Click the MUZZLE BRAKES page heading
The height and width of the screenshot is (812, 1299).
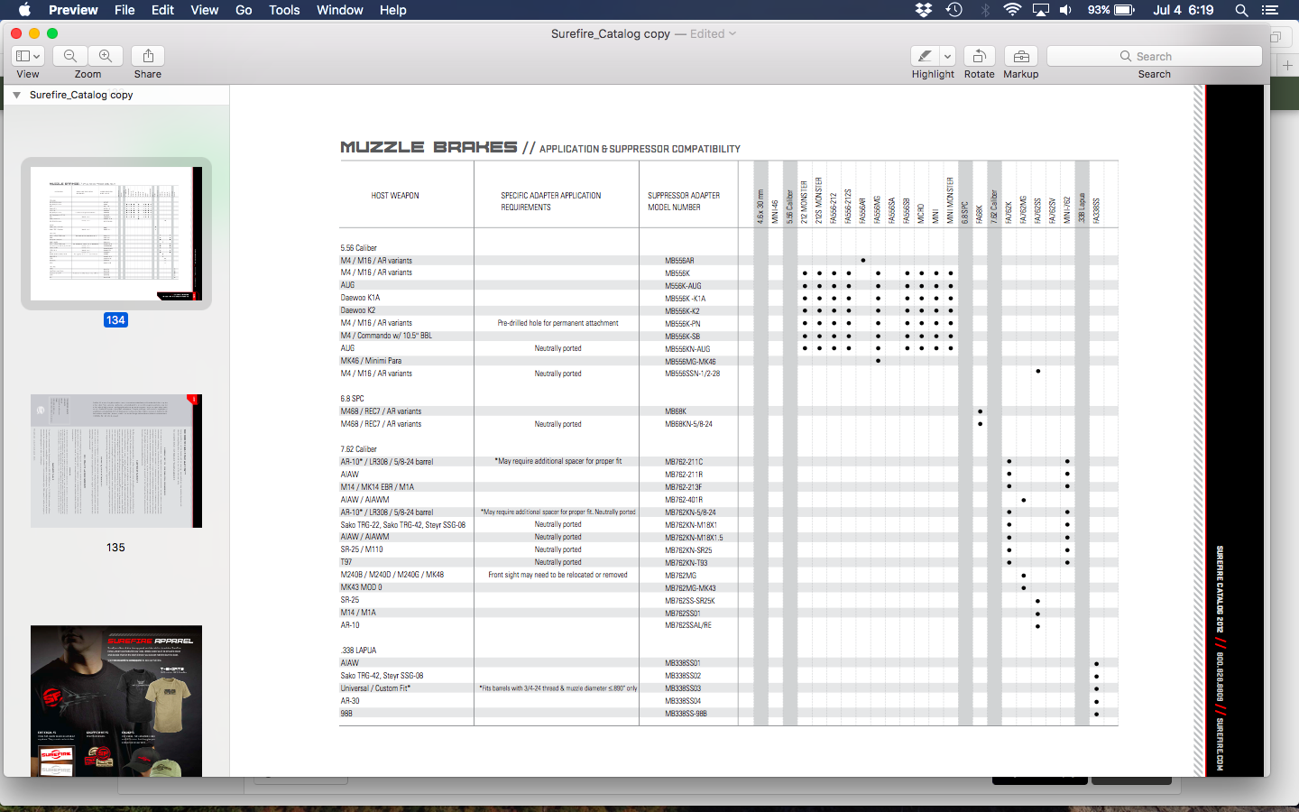point(428,147)
